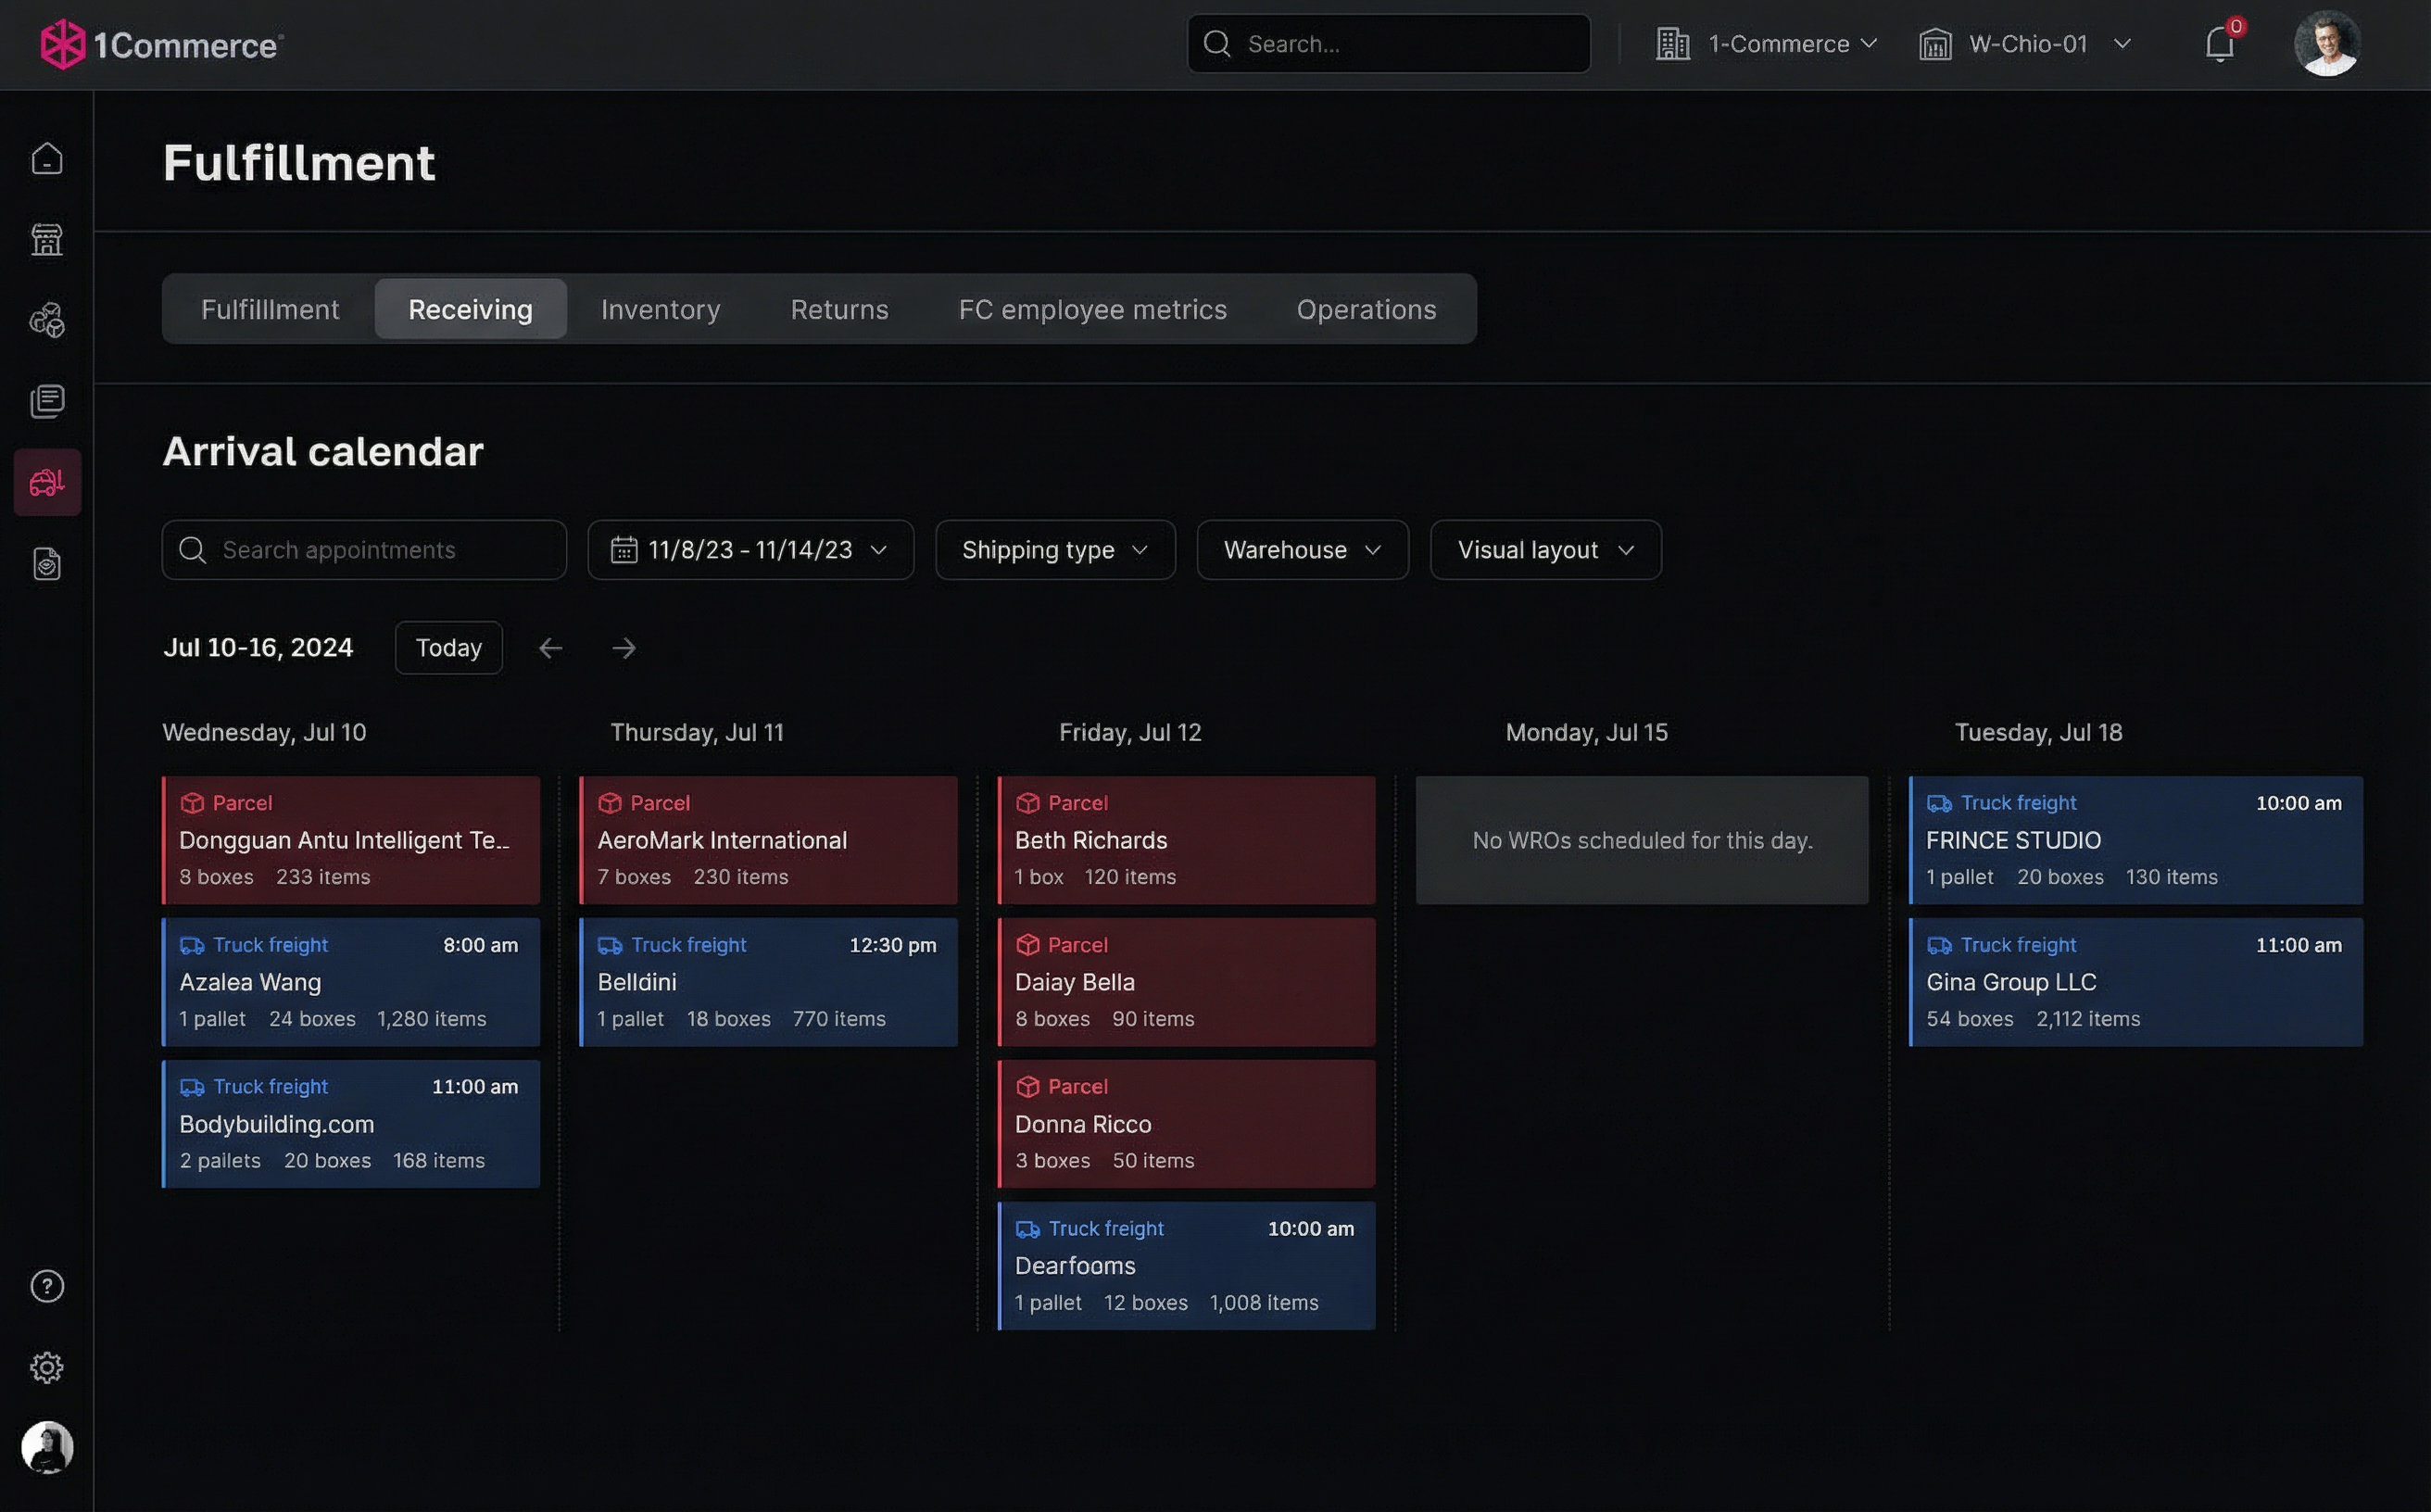The width and height of the screenshot is (2431, 1512).
Task: Click the notification bell icon
Action: pos(2219,44)
